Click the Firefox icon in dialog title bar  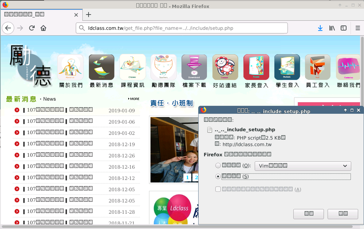point(203,110)
